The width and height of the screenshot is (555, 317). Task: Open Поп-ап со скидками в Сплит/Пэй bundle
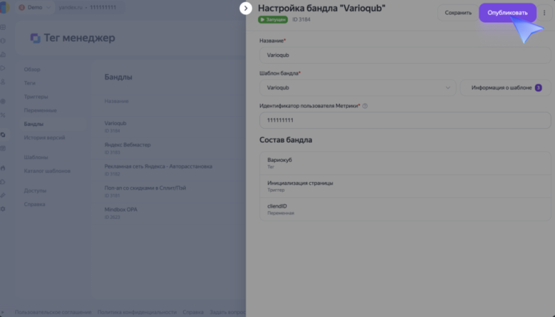[x=169, y=191]
